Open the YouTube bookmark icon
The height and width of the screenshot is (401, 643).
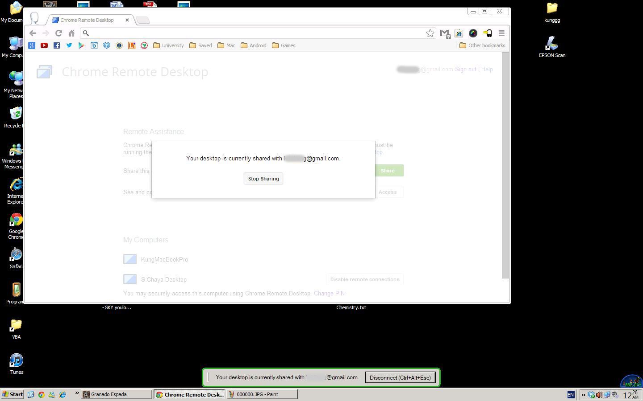(x=44, y=45)
